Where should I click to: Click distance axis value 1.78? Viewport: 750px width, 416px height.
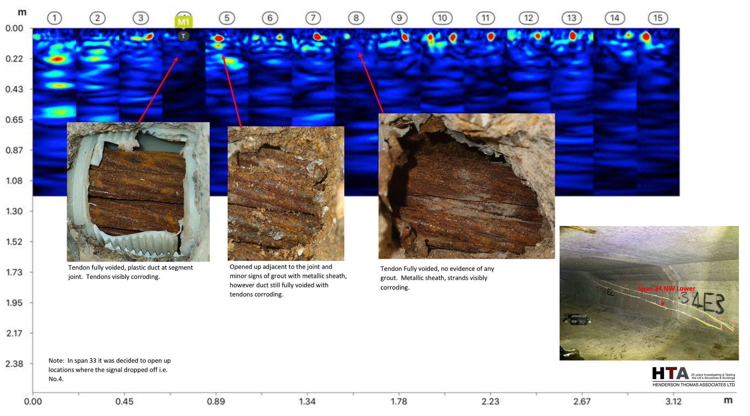tap(399, 402)
